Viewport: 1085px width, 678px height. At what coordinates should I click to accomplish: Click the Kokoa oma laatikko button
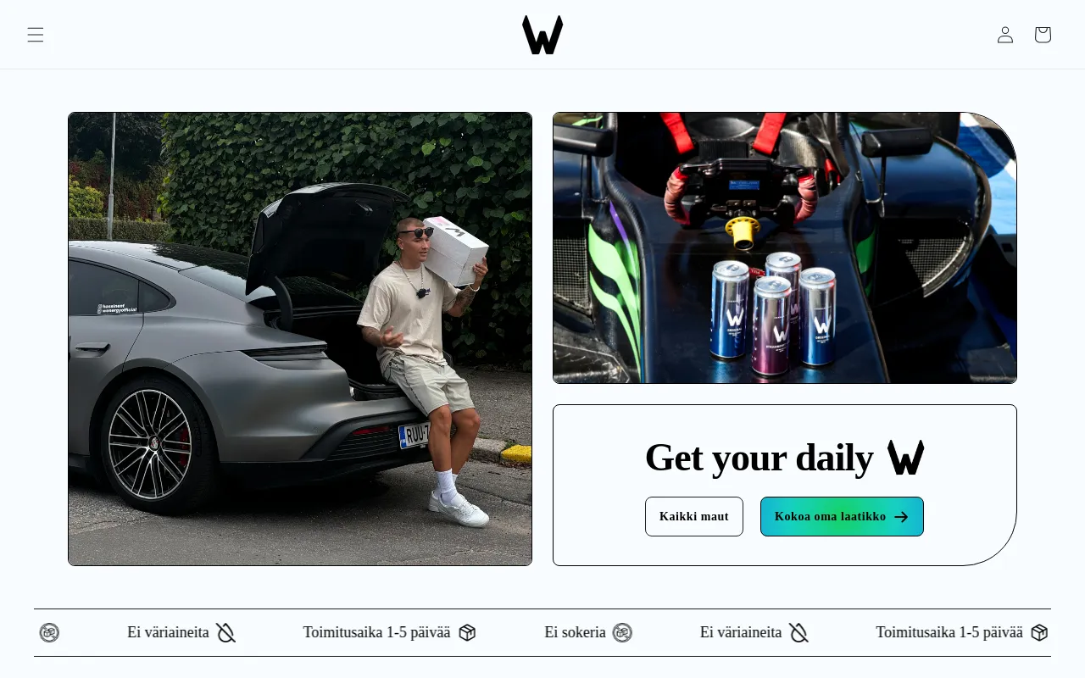click(842, 516)
